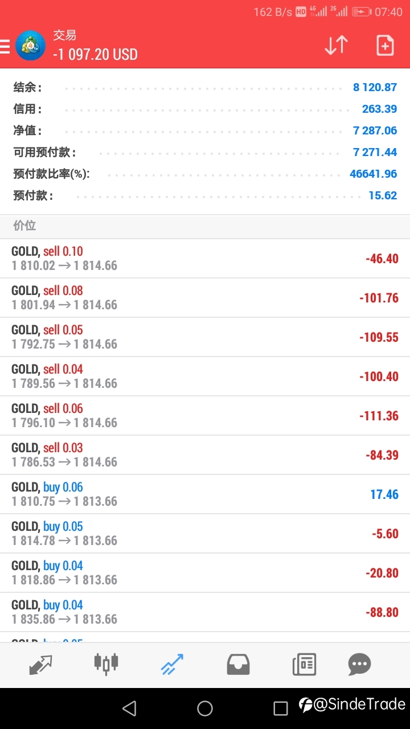
Task: Tap the MetaTrader app logo
Action: pyautogui.click(x=30, y=46)
